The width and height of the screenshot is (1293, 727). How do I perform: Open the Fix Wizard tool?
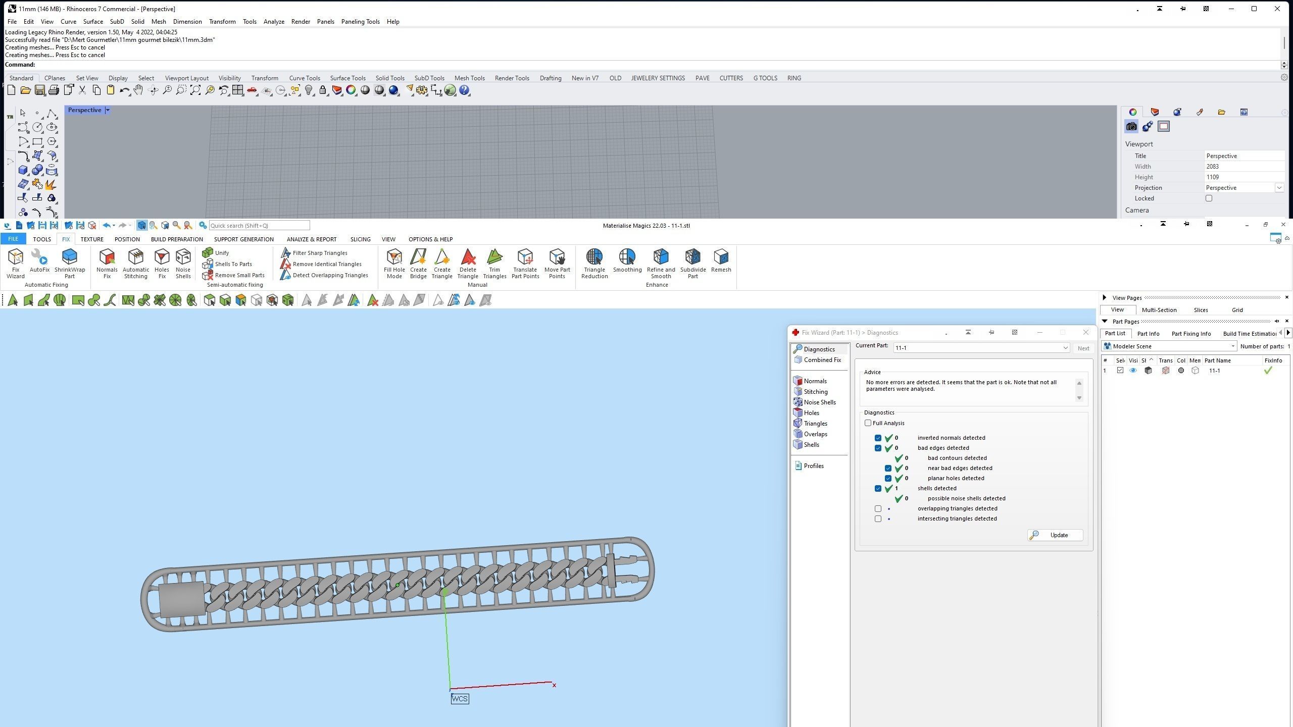(15, 263)
